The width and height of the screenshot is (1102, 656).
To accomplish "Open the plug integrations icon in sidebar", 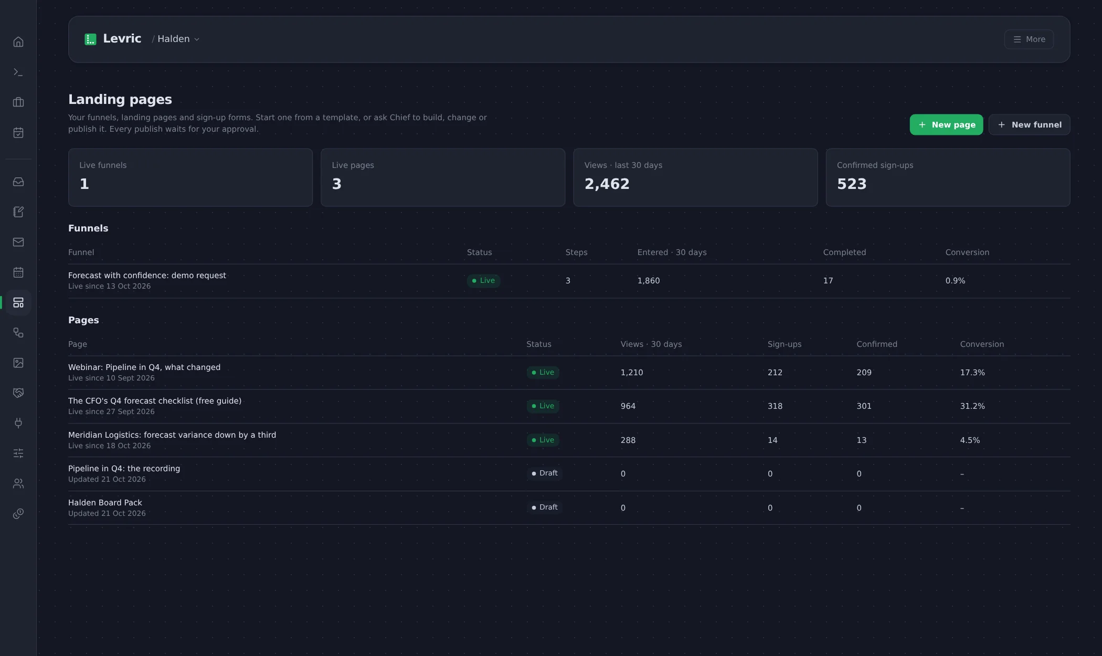I will (18, 423).
